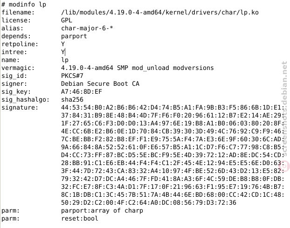Click the sha256 hash algorithm value
The image size is (290, 228).
point(72,100)
